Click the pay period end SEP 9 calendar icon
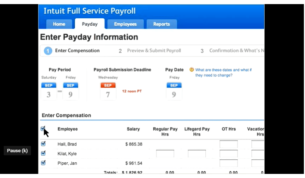 tap(71, 91)
